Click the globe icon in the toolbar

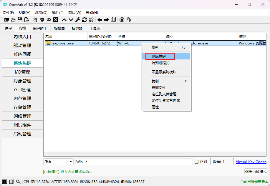(x=122, y=20)
